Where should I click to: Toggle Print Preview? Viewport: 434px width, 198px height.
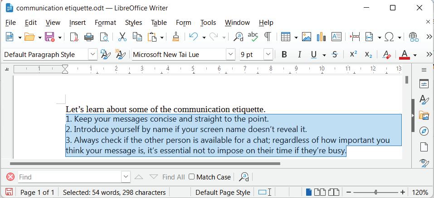(104, 37)
